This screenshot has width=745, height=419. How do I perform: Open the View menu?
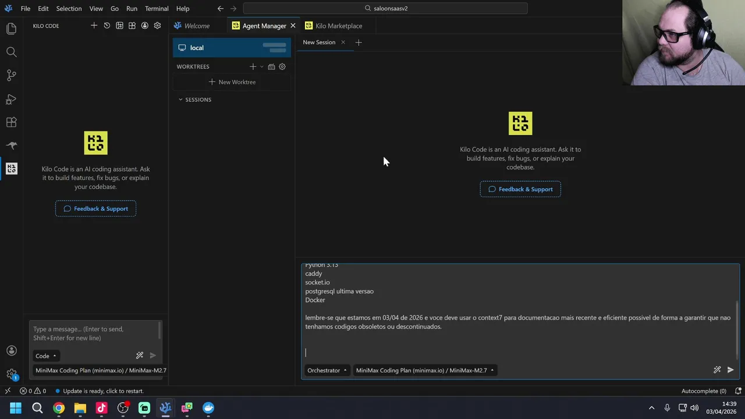pos(96,9)
